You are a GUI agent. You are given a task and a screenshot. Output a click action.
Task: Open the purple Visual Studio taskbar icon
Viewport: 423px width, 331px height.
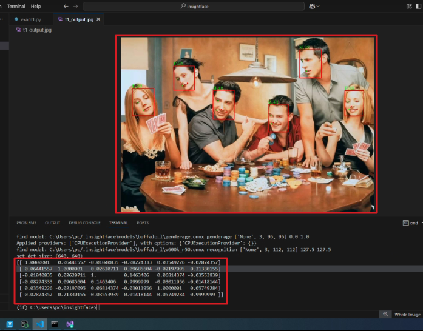tap(70, 324)
